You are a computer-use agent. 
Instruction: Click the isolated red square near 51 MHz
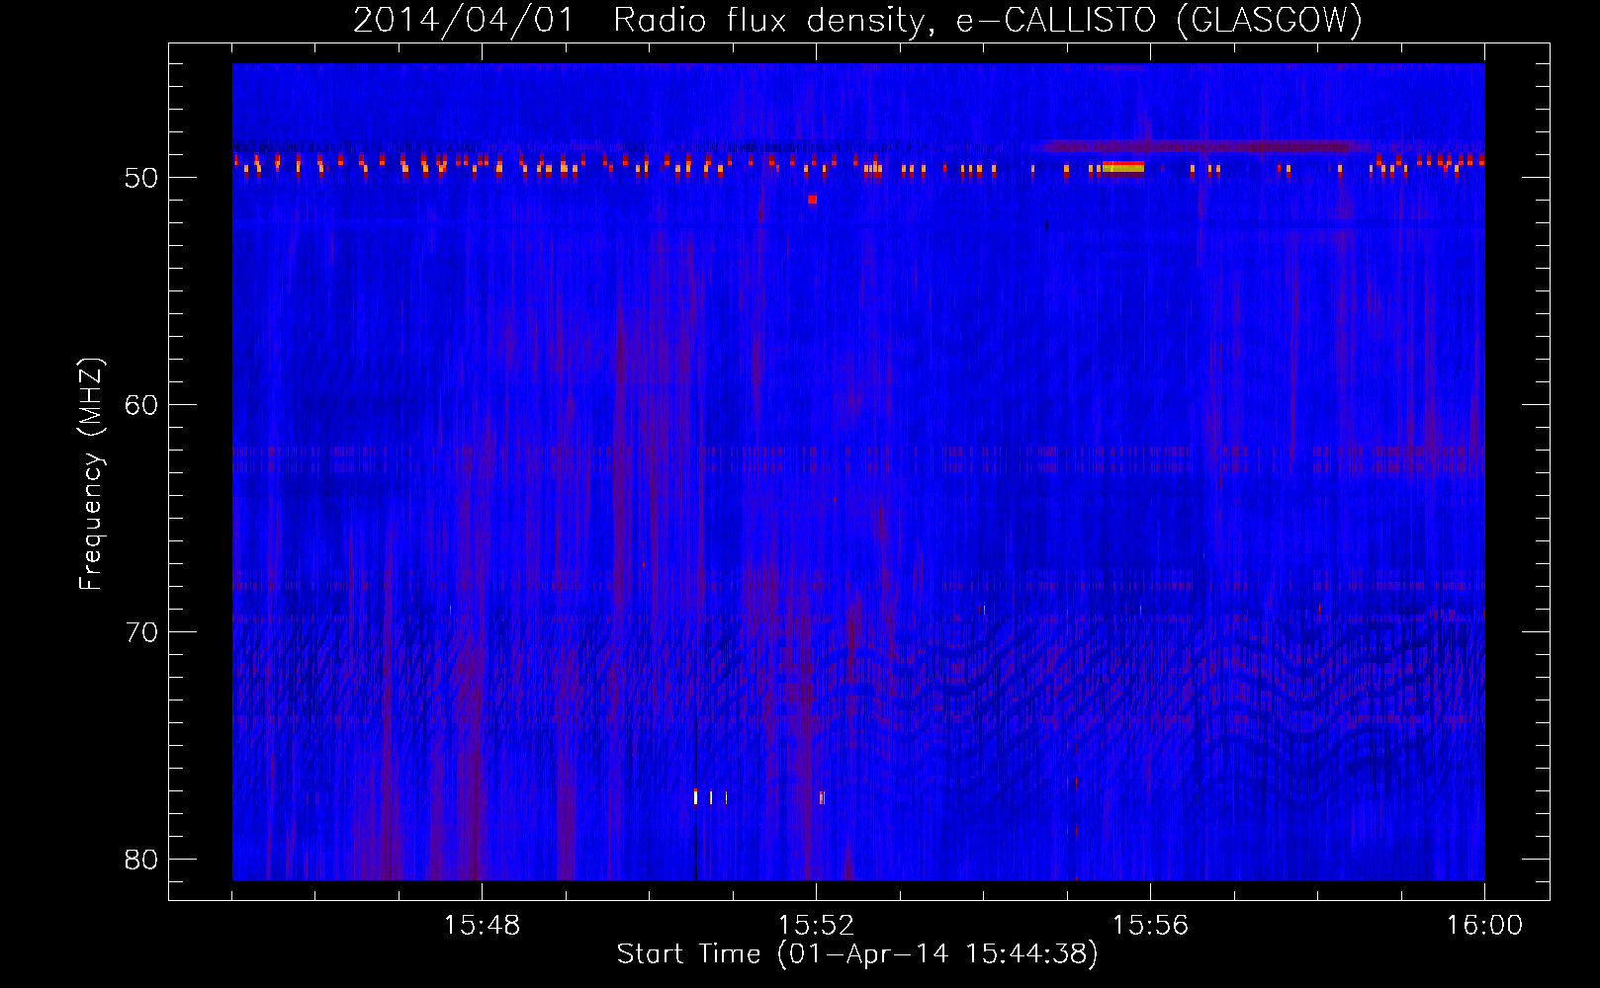click(x=812, y=200)
